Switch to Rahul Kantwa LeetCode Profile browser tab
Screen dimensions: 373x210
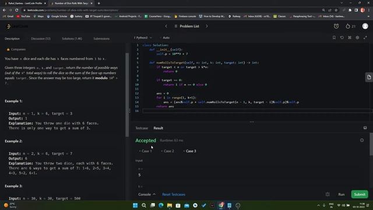(24, 3)
